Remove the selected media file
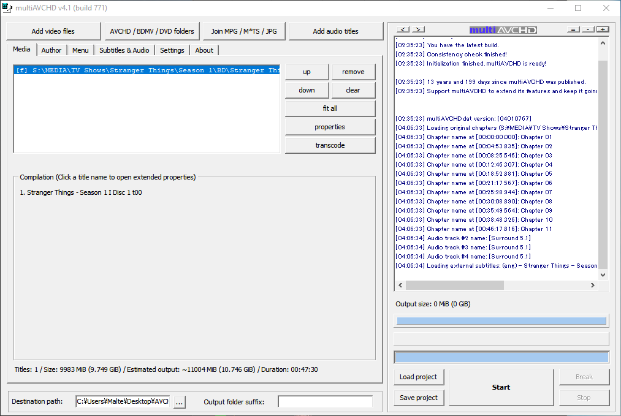 click(353, 72)
